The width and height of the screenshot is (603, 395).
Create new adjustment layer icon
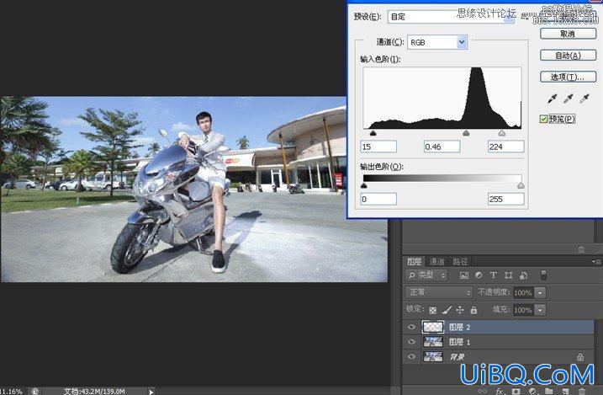(x=532, y=391)
